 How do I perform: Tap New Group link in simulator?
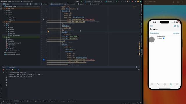[176, 33]
